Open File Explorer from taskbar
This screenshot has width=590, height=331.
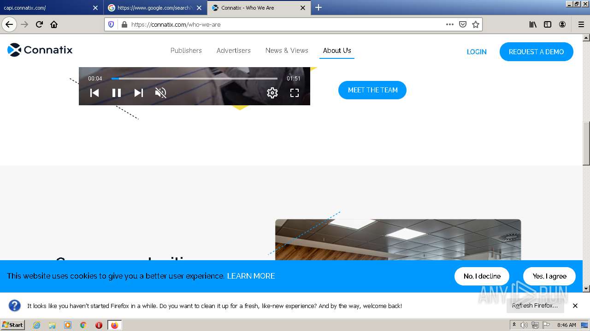coord(52,325)
